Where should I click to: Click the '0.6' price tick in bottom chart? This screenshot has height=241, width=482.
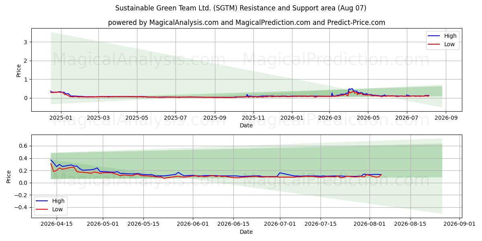[x=22, y=146]
